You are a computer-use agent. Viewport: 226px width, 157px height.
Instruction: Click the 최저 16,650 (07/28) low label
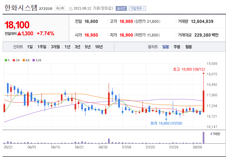point(166,123)
